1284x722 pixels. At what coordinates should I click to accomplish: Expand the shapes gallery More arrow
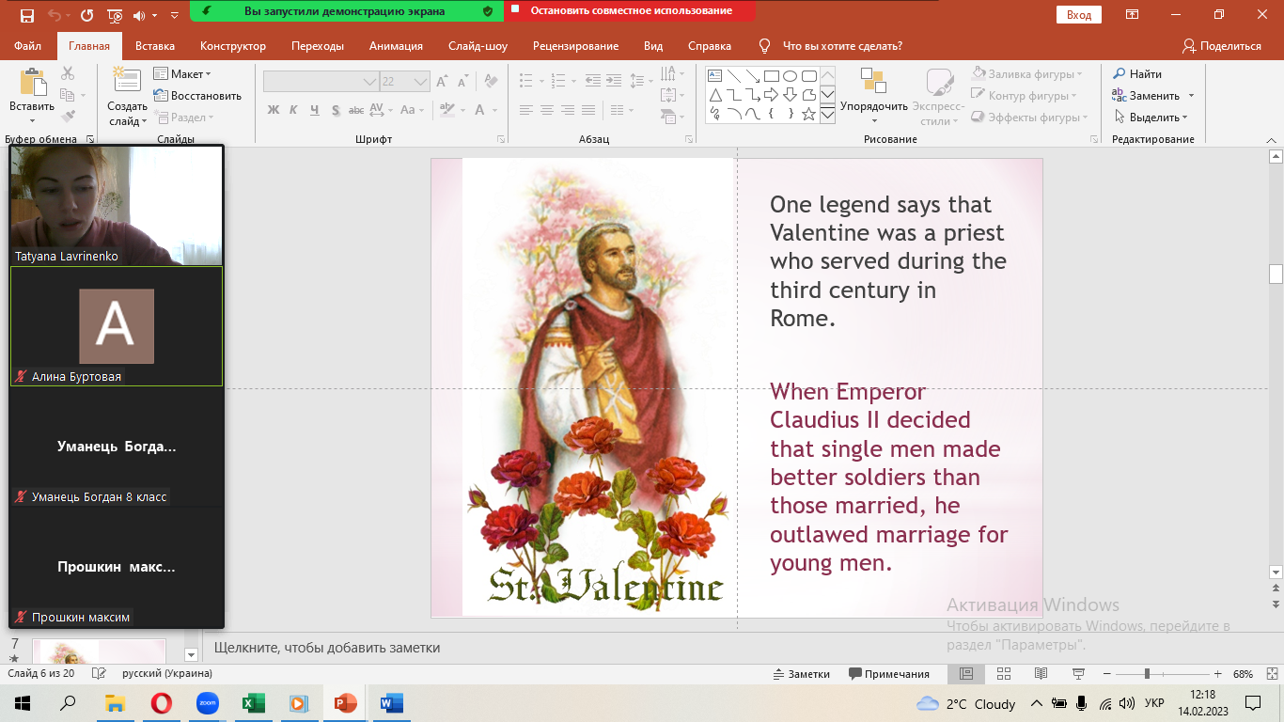pyautogui.click(x=827, y=115)
